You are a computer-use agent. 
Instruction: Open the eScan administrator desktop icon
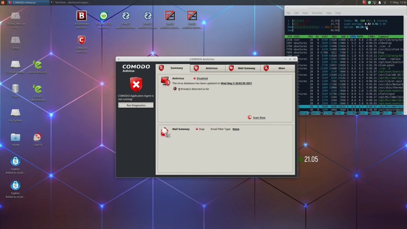point(37,89)
